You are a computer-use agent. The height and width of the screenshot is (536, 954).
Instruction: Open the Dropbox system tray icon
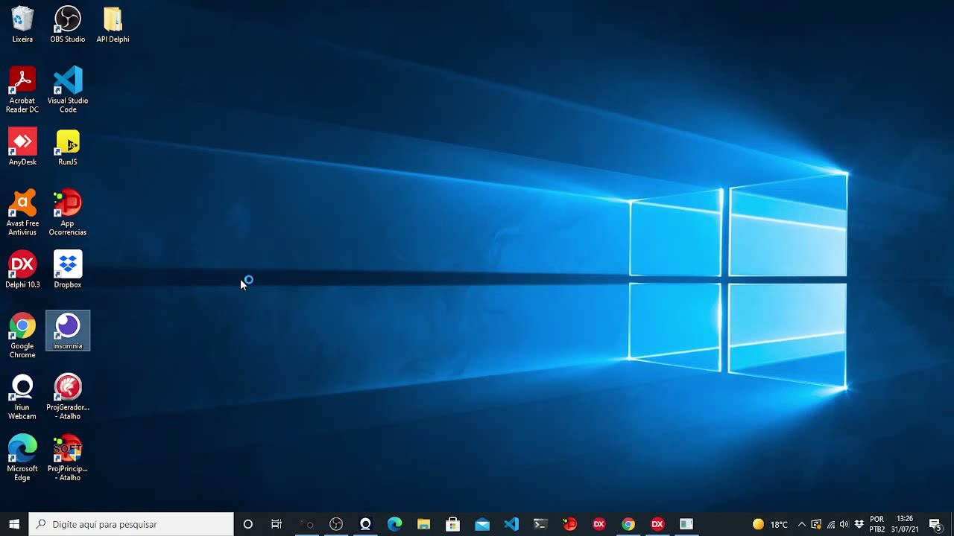(x=859, y=524)
